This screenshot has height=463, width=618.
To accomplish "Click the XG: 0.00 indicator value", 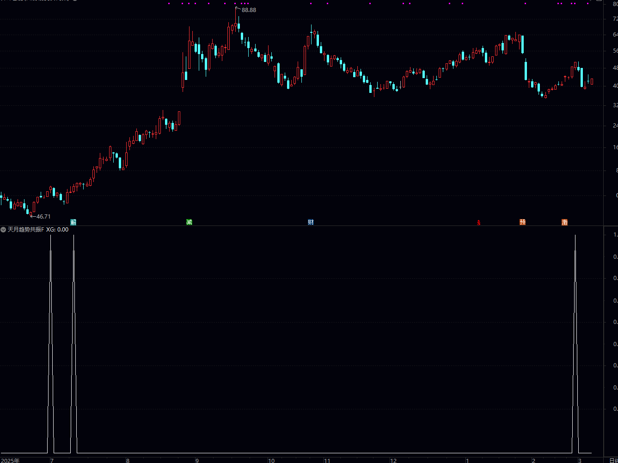I will (57, 230).
